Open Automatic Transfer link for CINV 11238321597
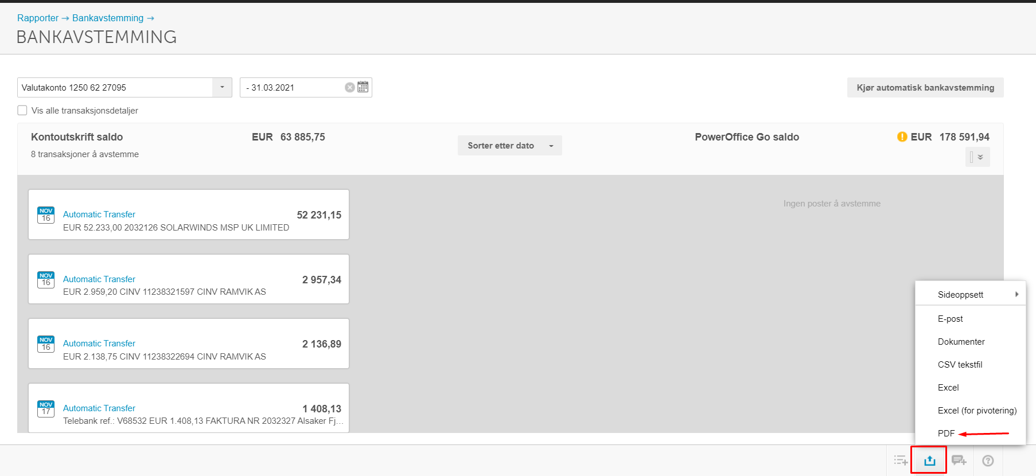Screen dimensions: 1036x476 [x=99, y=279]
